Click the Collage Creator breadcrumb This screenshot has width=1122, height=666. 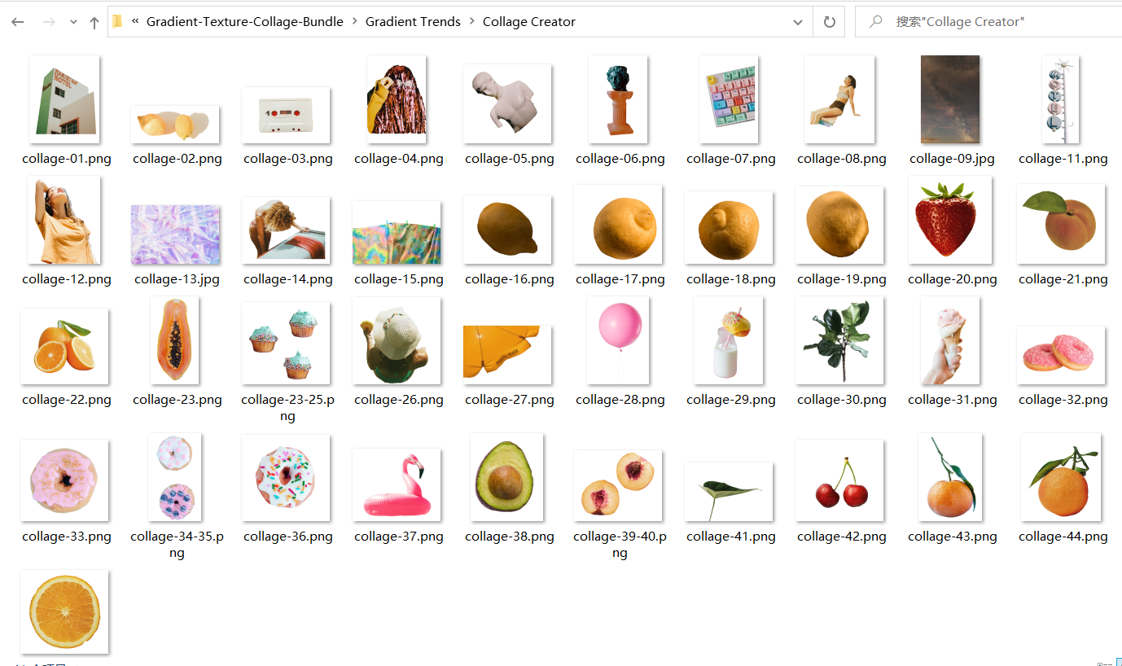529,22
